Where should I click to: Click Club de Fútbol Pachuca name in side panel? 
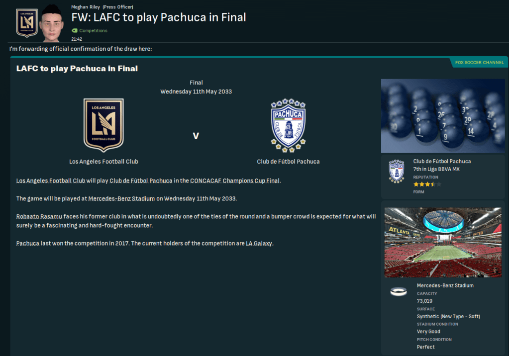pyautogui.click(x=442, y=161)
